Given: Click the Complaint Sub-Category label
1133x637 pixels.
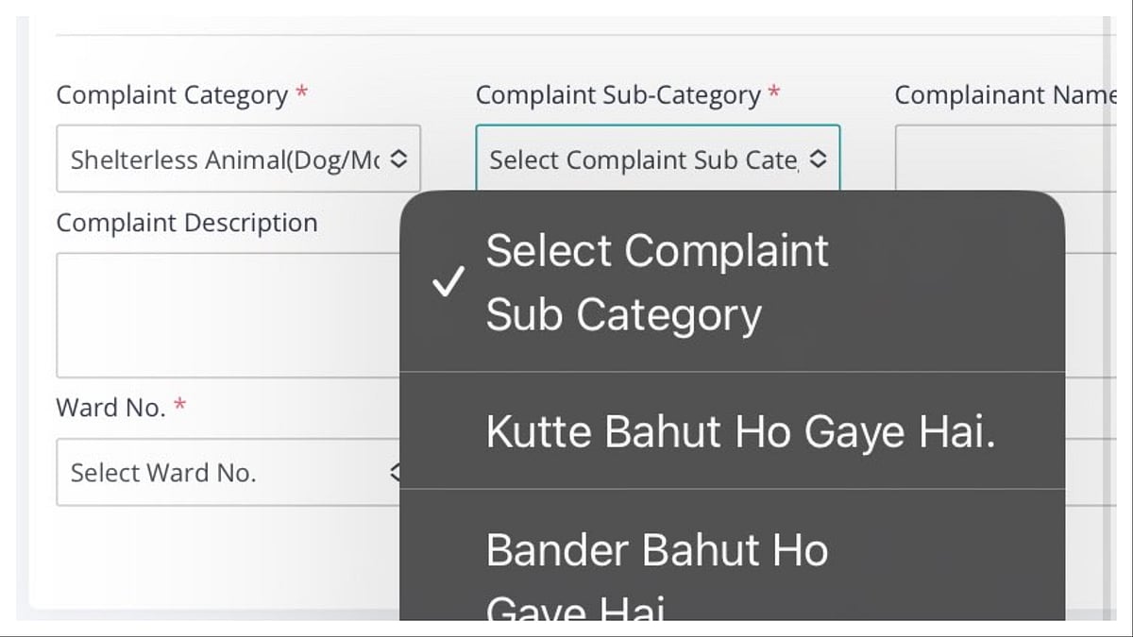Looking at the screenshot, I should click(x=620, y=94).
